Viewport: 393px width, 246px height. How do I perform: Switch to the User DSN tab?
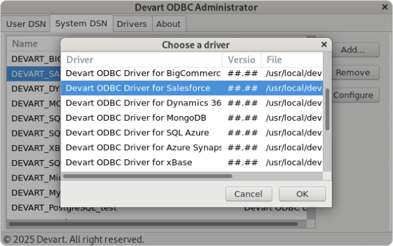coord(26,24)
